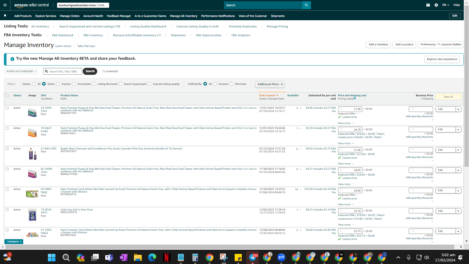
Task: Select the Search Suppressed filter
Action: coord(121,84)
